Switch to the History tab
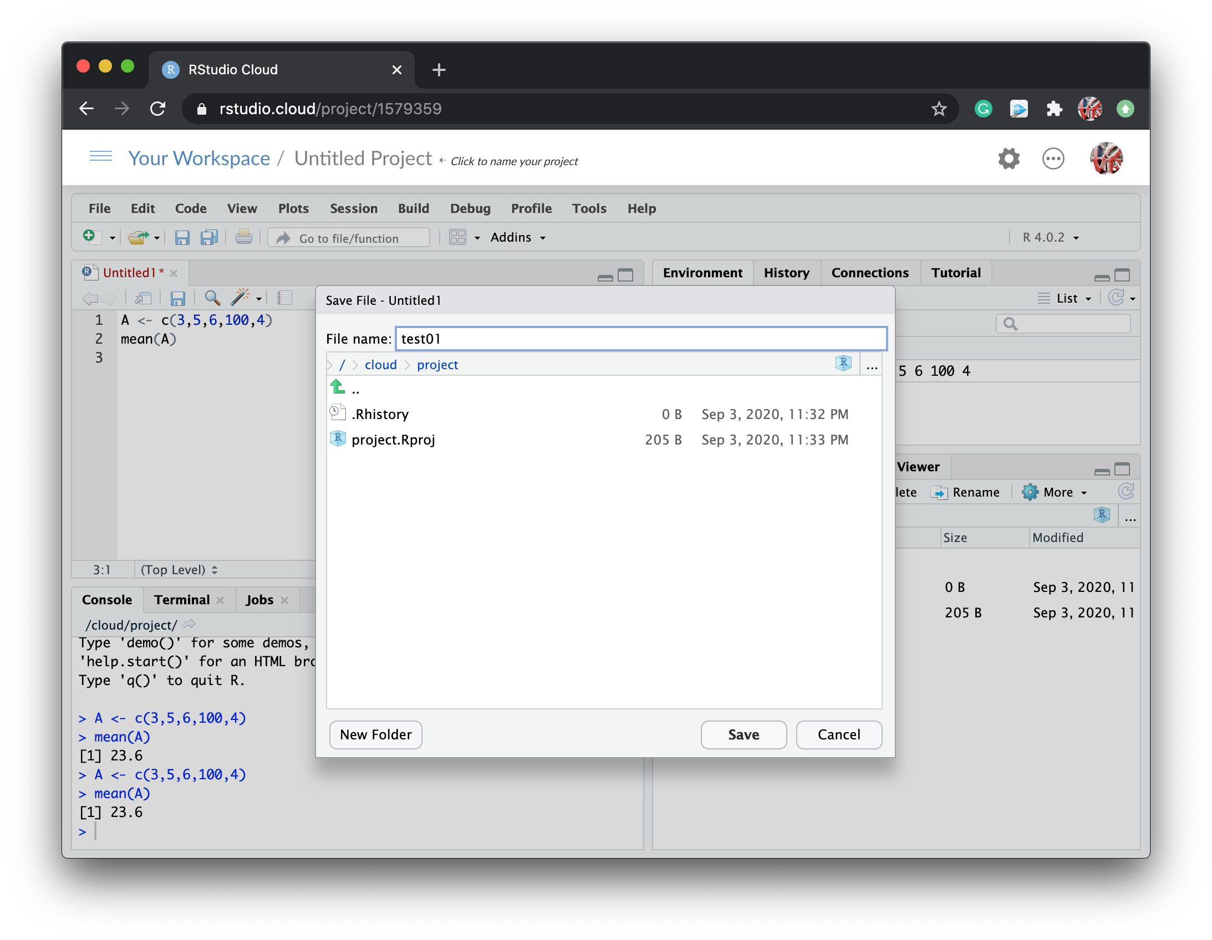 coord(786,273)
